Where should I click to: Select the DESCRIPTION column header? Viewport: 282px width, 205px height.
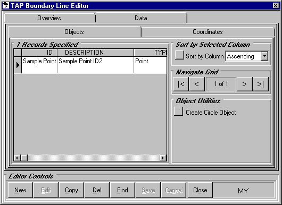click(x=95, y=53)
